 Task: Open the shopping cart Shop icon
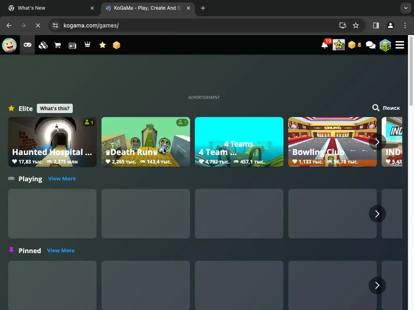(x=57, y=45)
